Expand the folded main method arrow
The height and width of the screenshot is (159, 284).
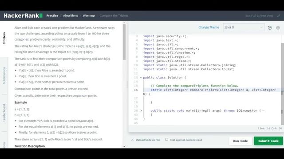[x=141, y=110]
